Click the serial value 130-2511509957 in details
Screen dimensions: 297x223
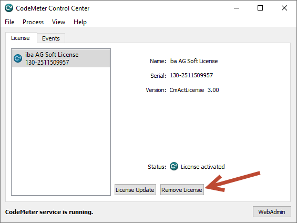pyautogui.click(x=191, y=75)
